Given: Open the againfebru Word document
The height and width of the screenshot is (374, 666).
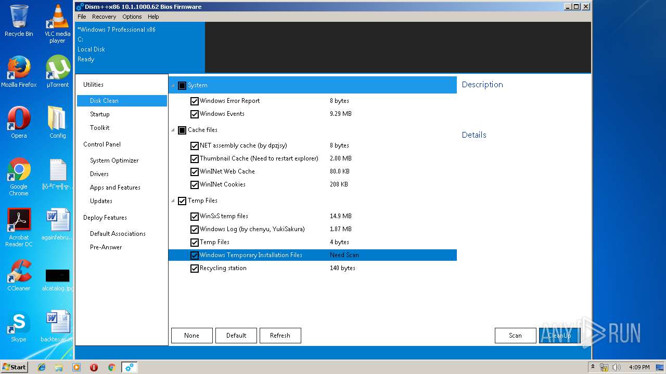Looking at the screenshot, I should click(x=57, y=224).
